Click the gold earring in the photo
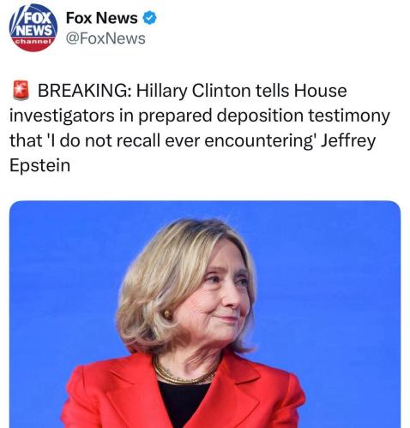Image resolution: width=410 pixels, height=428 pixels. click(167, 314)
